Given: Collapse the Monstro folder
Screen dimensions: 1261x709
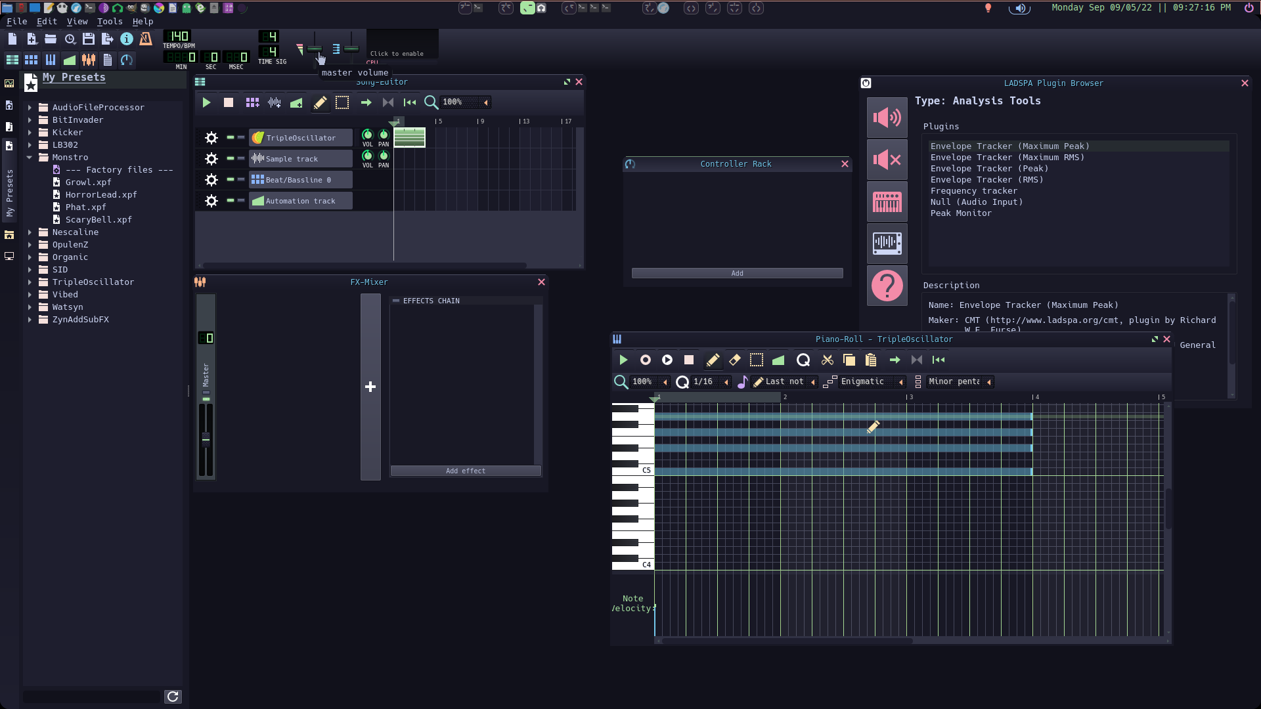Looking at the screenshot, I should click(30, 157).
